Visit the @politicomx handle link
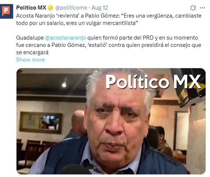This screenshot has width=210, height=177. point(71,8)
